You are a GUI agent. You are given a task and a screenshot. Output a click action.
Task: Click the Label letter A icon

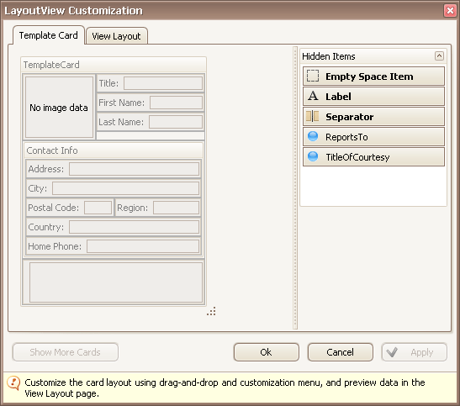click(x=313, y=96)
